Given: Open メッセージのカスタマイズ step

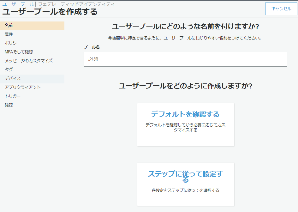Looking at the screenshot, I should pyautogui.click(x=32, y=61).
